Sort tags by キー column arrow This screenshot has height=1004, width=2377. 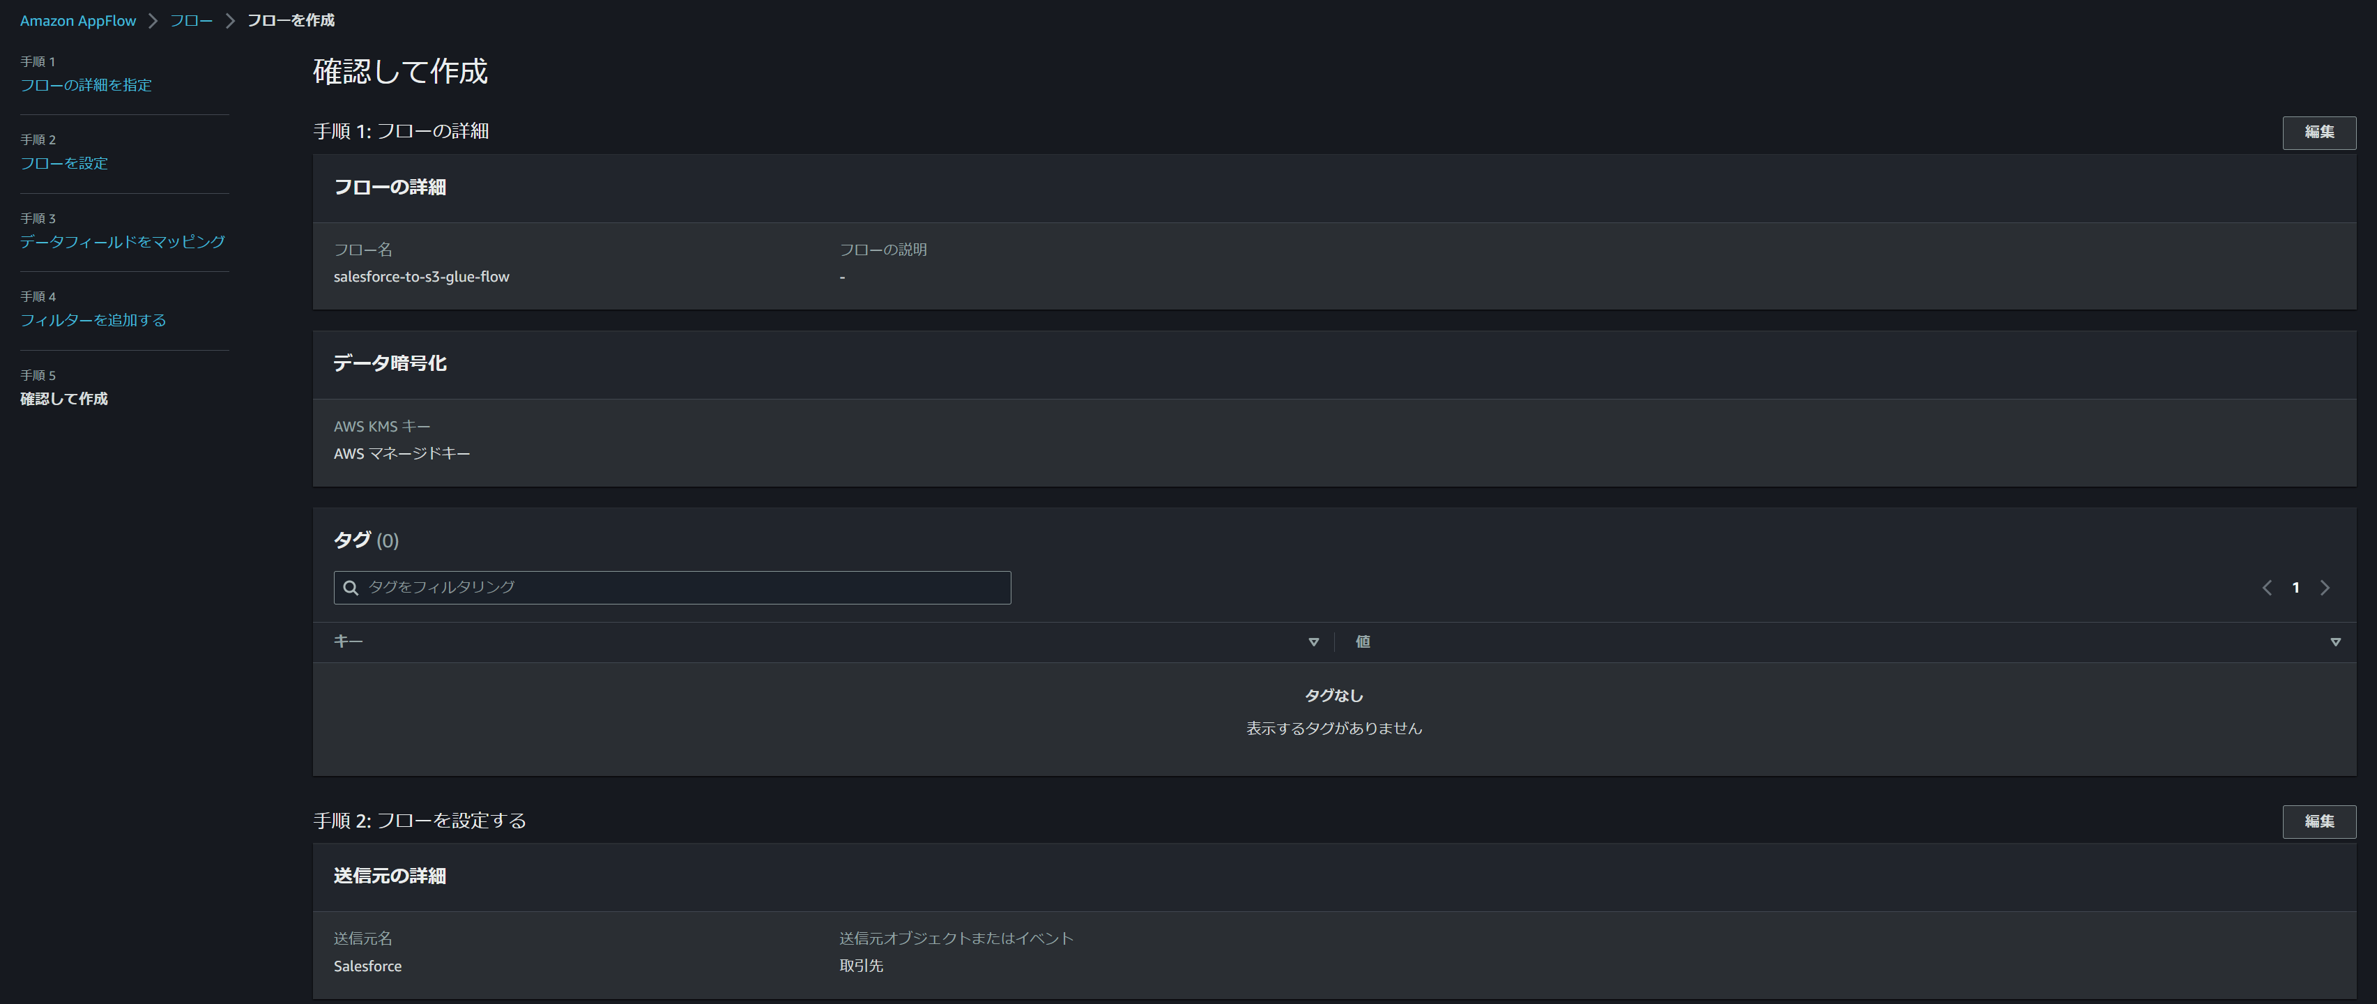[1313, 642]
